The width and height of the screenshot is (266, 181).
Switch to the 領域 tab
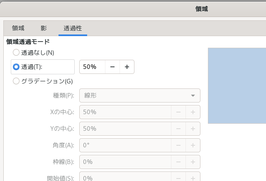tap(18, 28)
